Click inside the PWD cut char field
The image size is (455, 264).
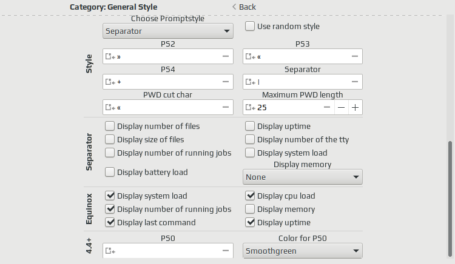[x=168, y=107]
